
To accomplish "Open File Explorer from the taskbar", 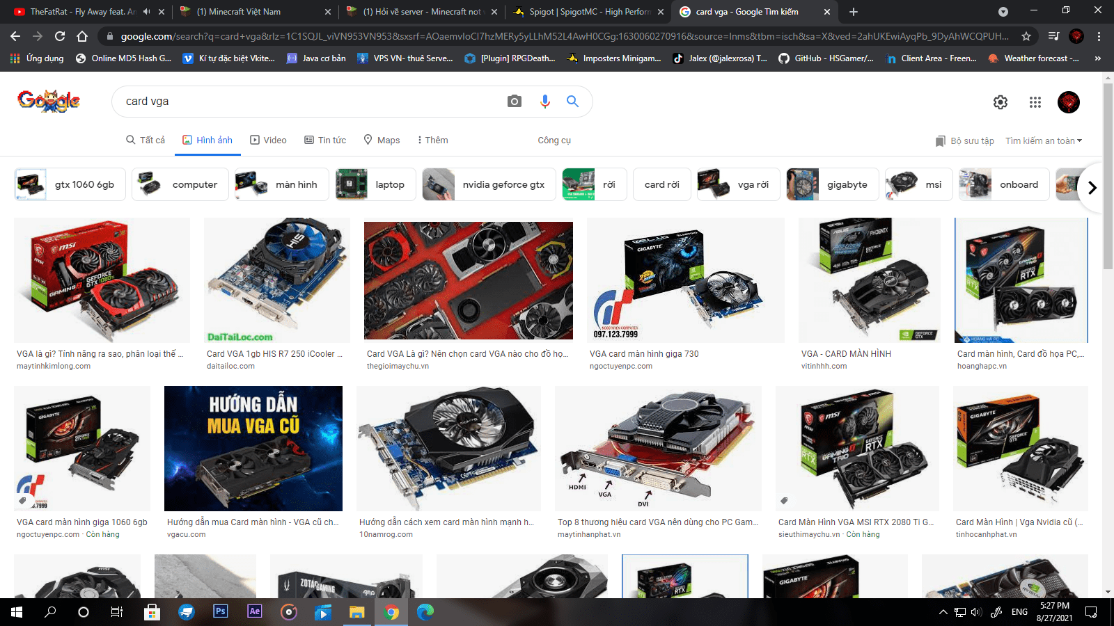I will (356, 612).
